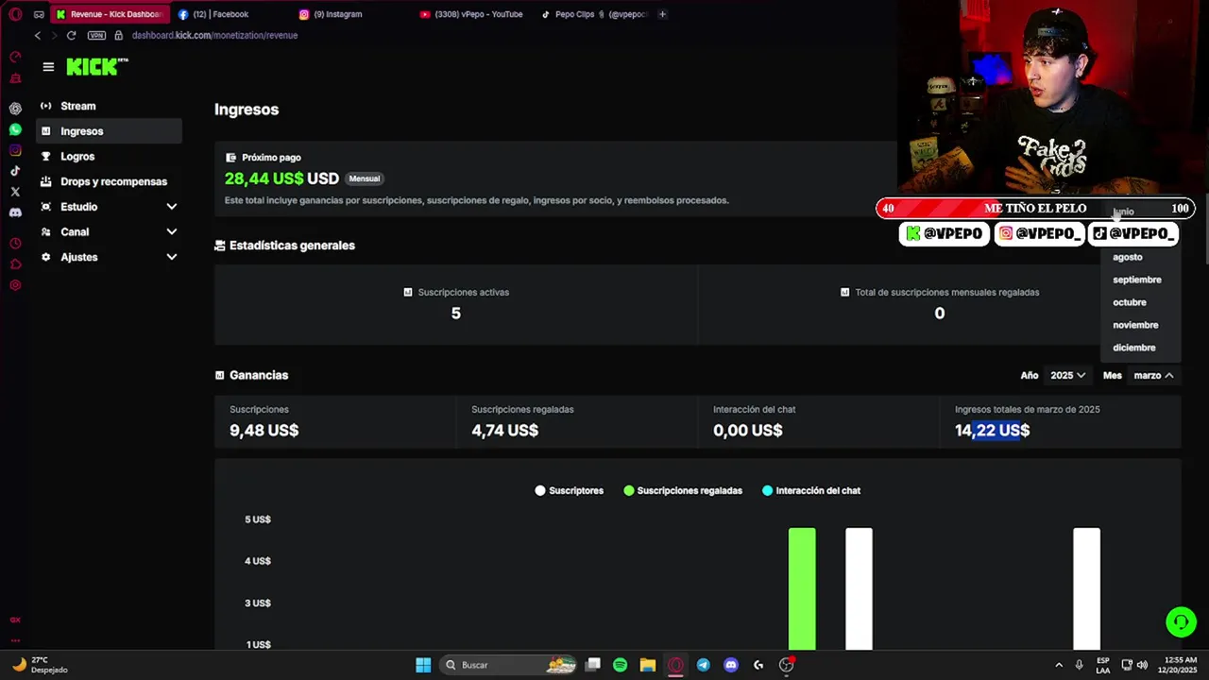Open Telegram from the taskbar
The width and height of the screenshot is (1209, 680).
tap(703, 665)
